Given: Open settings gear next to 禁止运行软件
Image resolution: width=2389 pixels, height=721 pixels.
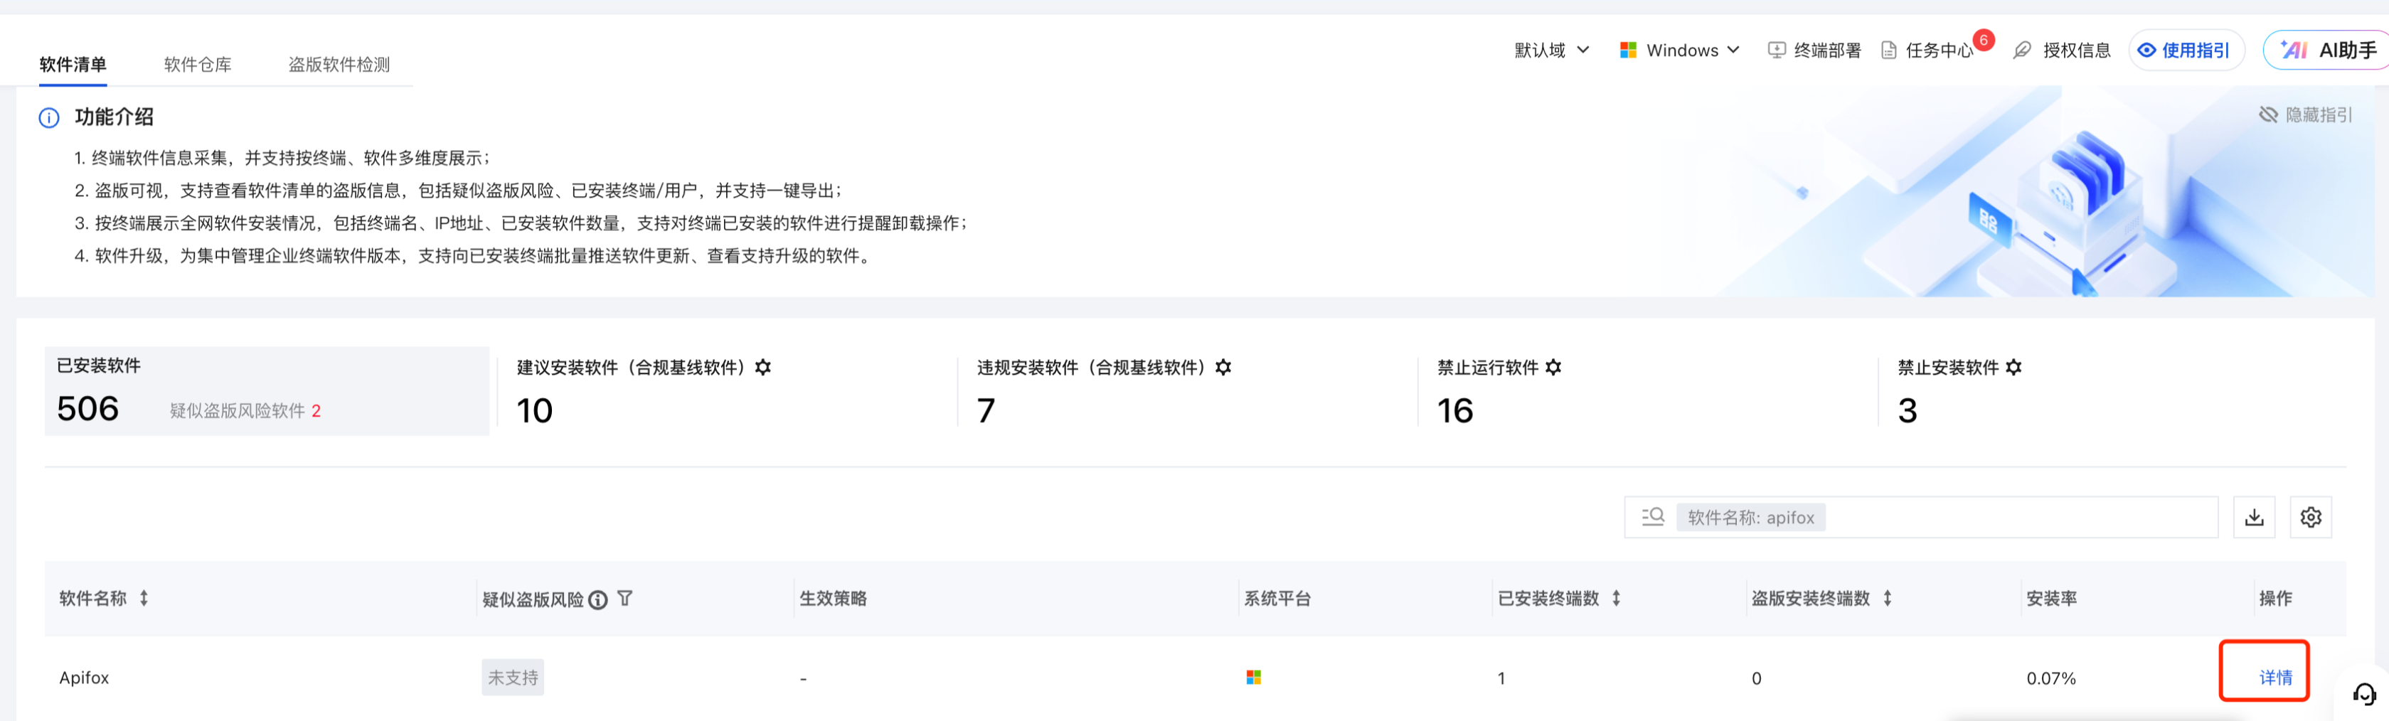Looking at the screenshot, I should tap(1553, 368).
